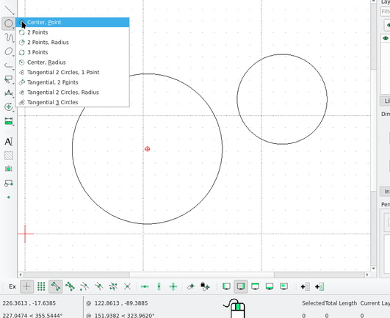Screen dimensions: 390x318
Task: Click the horizontal scrollbar right arrow
Action: click(x=367, y=275)
